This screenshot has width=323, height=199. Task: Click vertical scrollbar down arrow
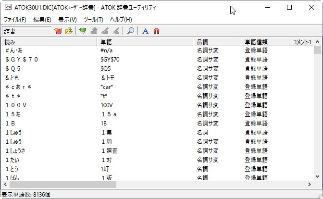317,176
